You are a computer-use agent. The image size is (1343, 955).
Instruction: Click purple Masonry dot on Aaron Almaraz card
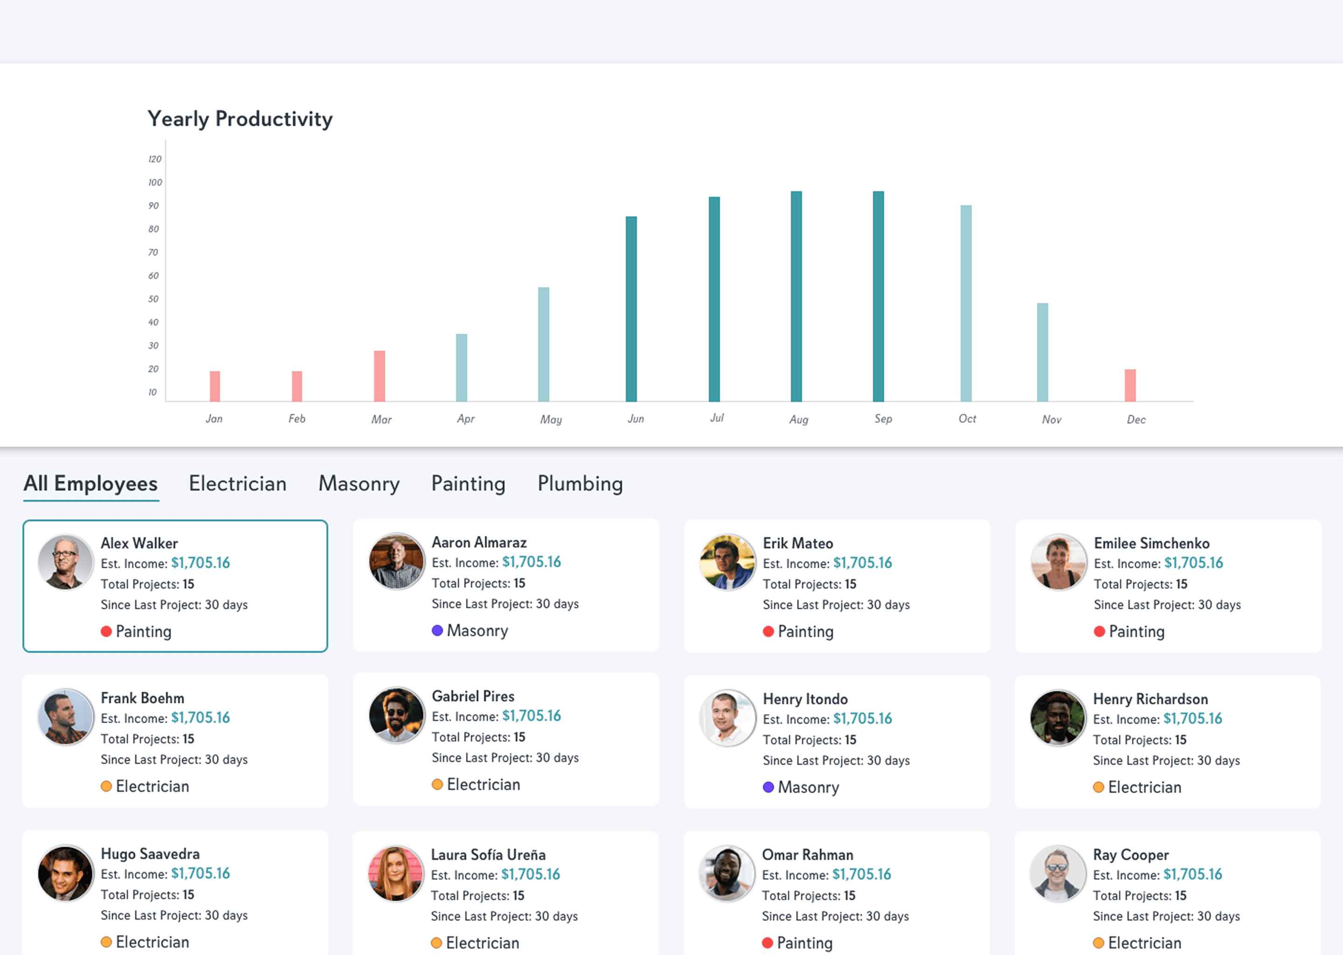[437, 630]
